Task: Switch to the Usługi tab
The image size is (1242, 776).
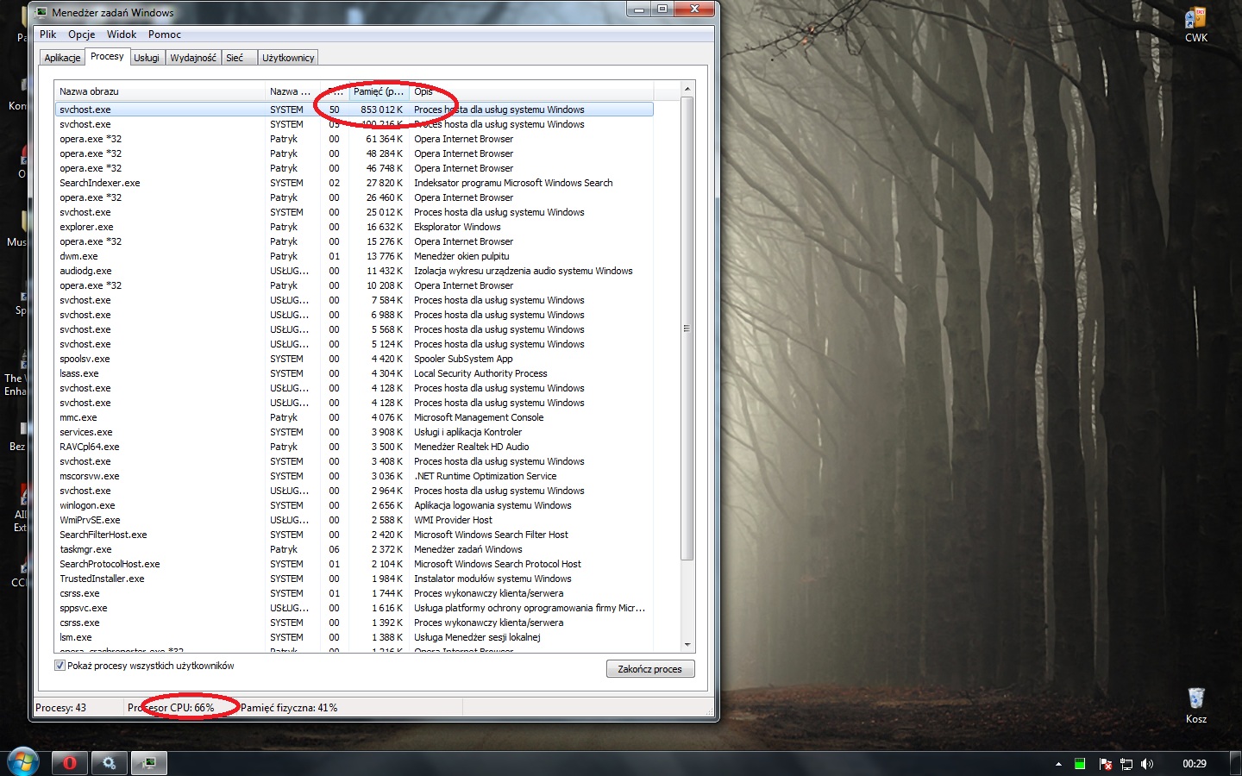Action: coord(147,58)
